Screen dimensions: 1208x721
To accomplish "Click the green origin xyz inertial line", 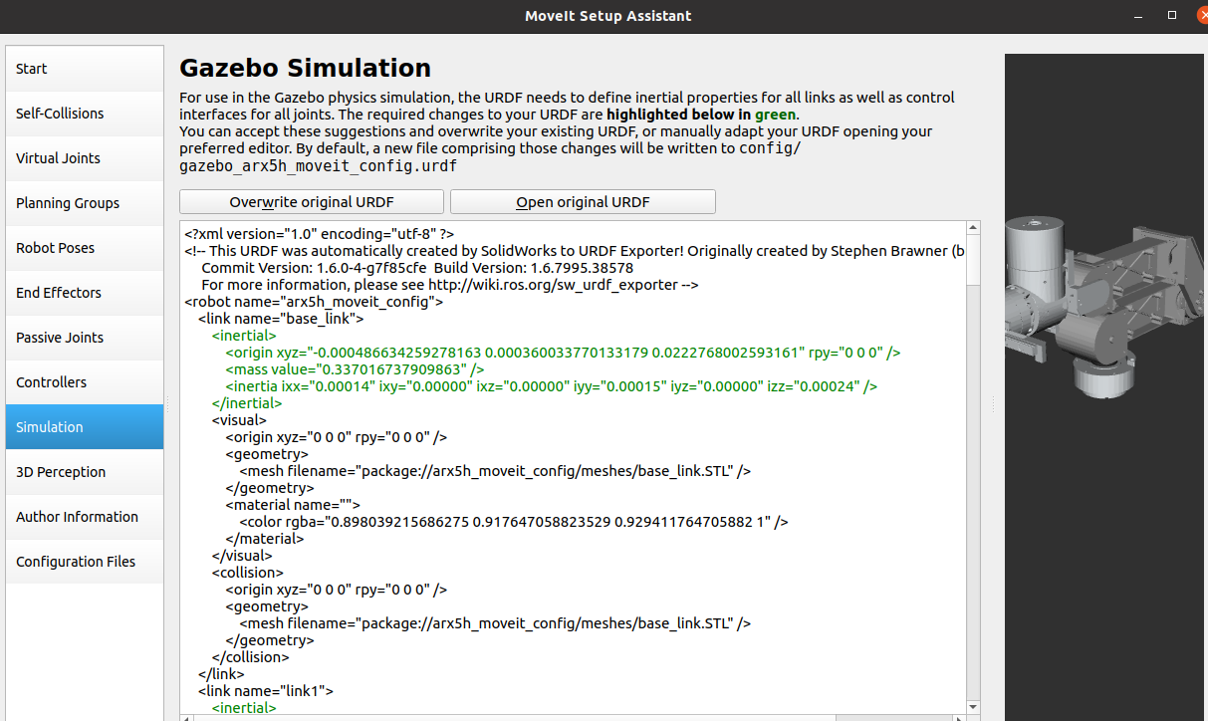I will click(x=563, y=353).
